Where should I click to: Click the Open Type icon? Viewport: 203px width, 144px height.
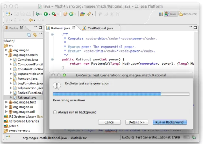coord(82,14)
